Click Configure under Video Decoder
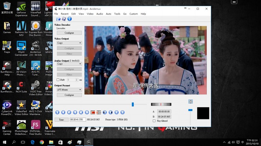The image size is (261, 146). coord(69,33)
